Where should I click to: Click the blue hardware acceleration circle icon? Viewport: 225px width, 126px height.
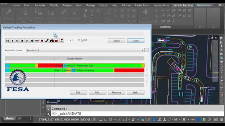click(199, 119)
